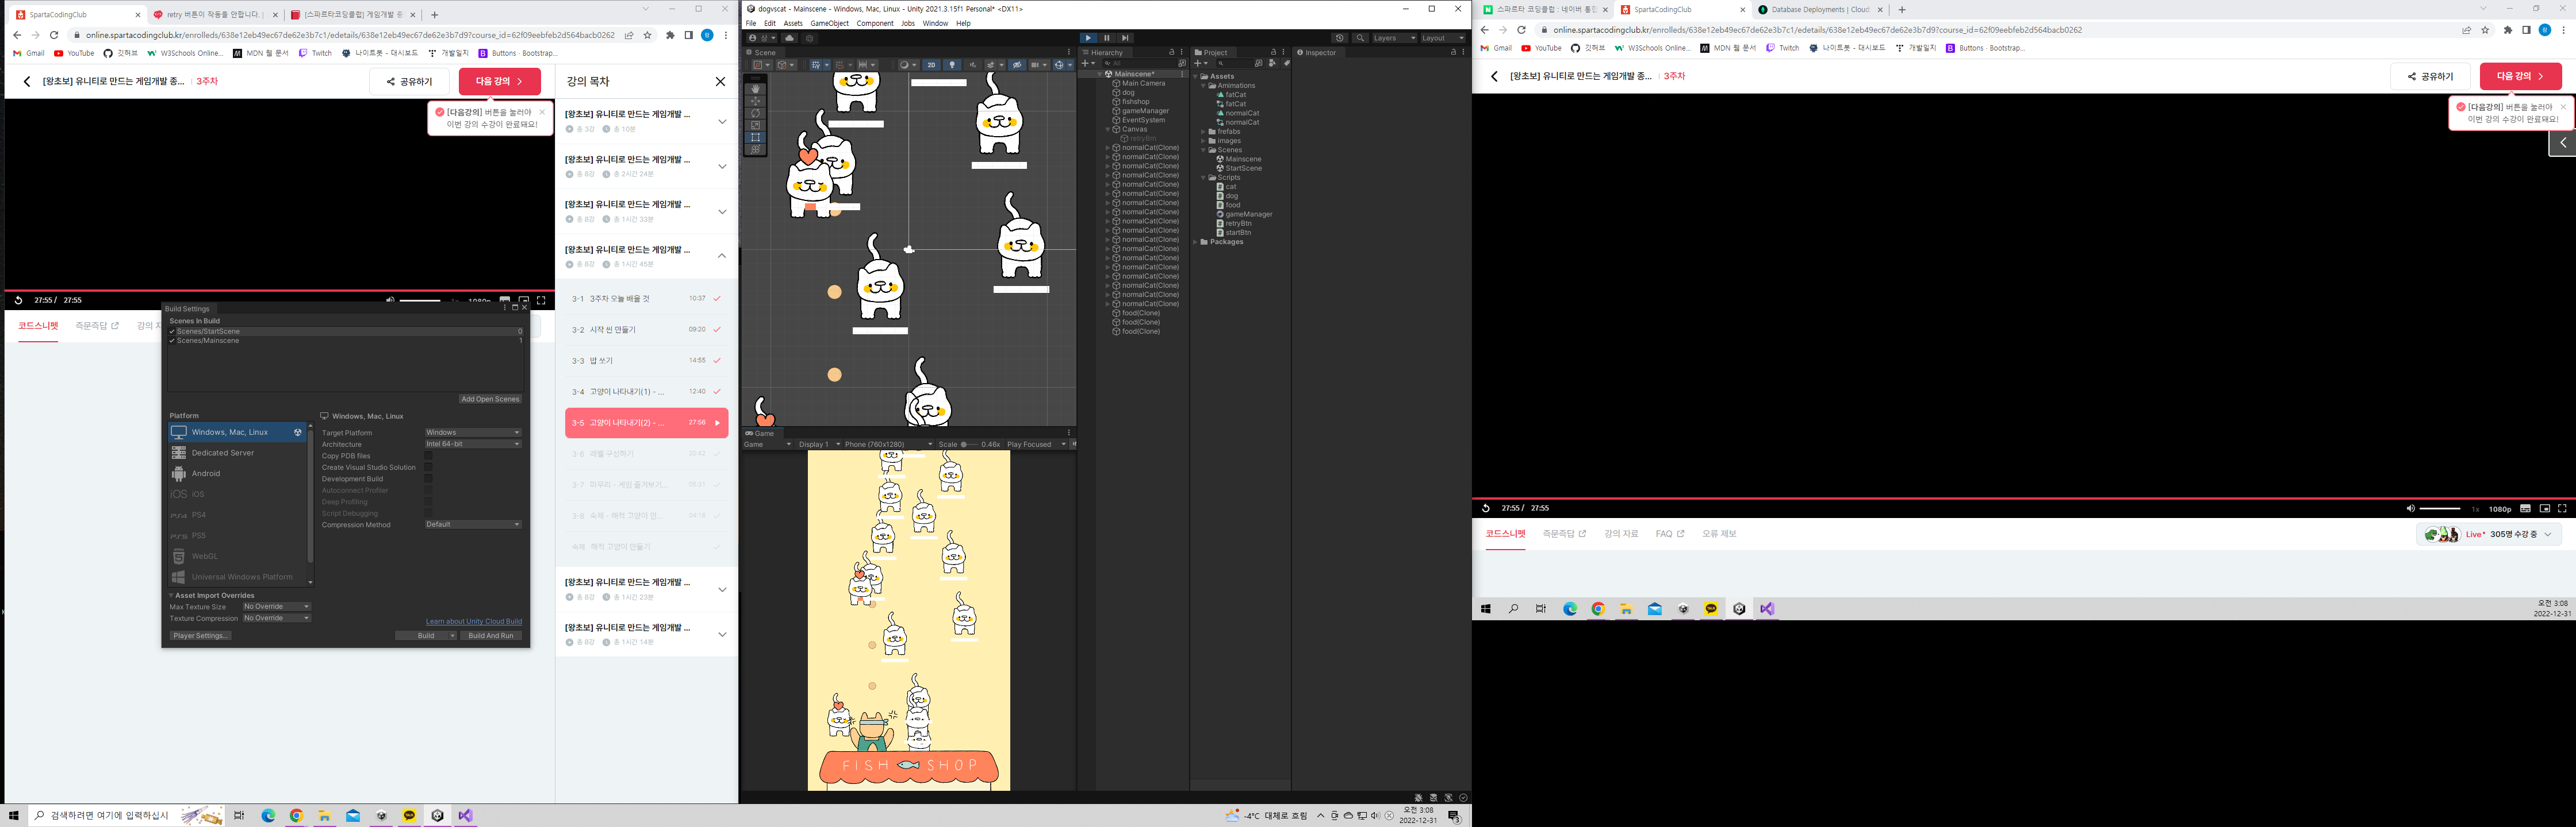The width and height of the screenshot is (2576, 827).
Task: Open Unity Undo History icon
Action: (1340, 38)
